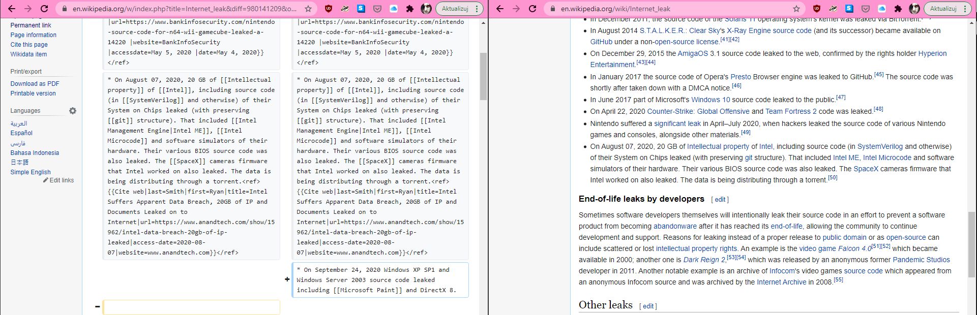Open Hyperion Entertainment link

[x=932, y=53]
